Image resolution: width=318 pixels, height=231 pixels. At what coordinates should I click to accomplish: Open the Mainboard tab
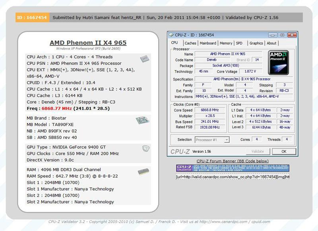click(208, 43)
